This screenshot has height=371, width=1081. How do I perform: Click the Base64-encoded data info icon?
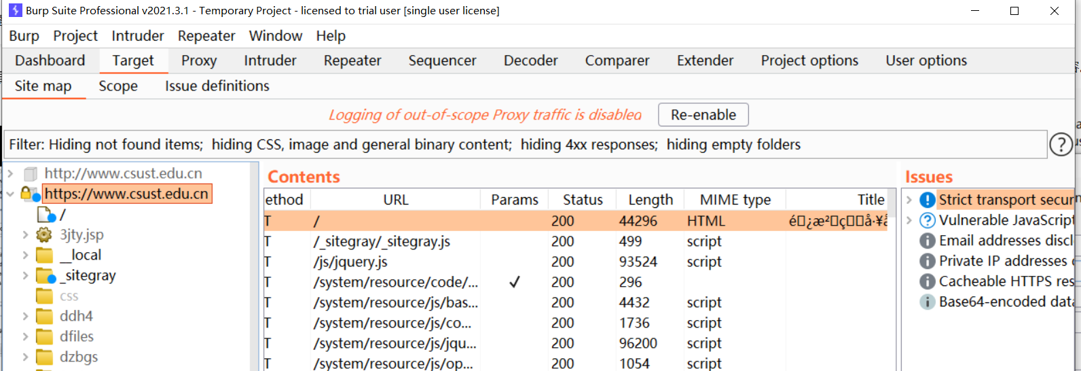click(927, 302)
